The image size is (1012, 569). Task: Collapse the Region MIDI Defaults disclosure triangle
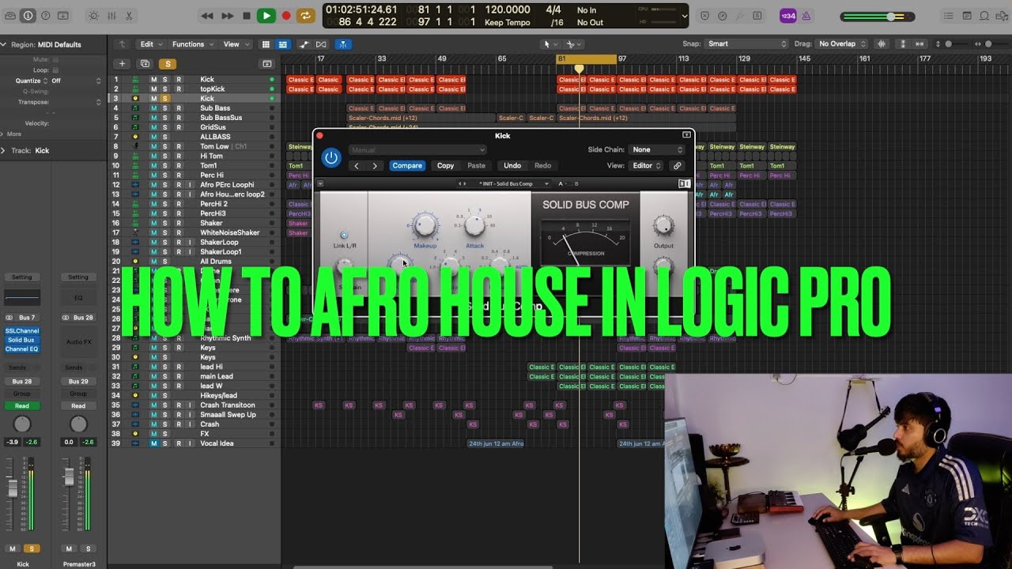coord(4,45)
